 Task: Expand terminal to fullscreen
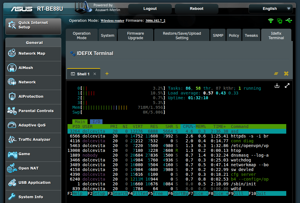287,86
